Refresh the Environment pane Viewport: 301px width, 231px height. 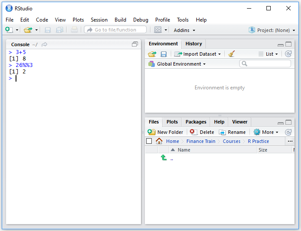coord(288,54)
